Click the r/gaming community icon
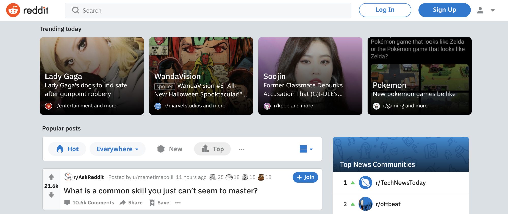 pos(376,106)
